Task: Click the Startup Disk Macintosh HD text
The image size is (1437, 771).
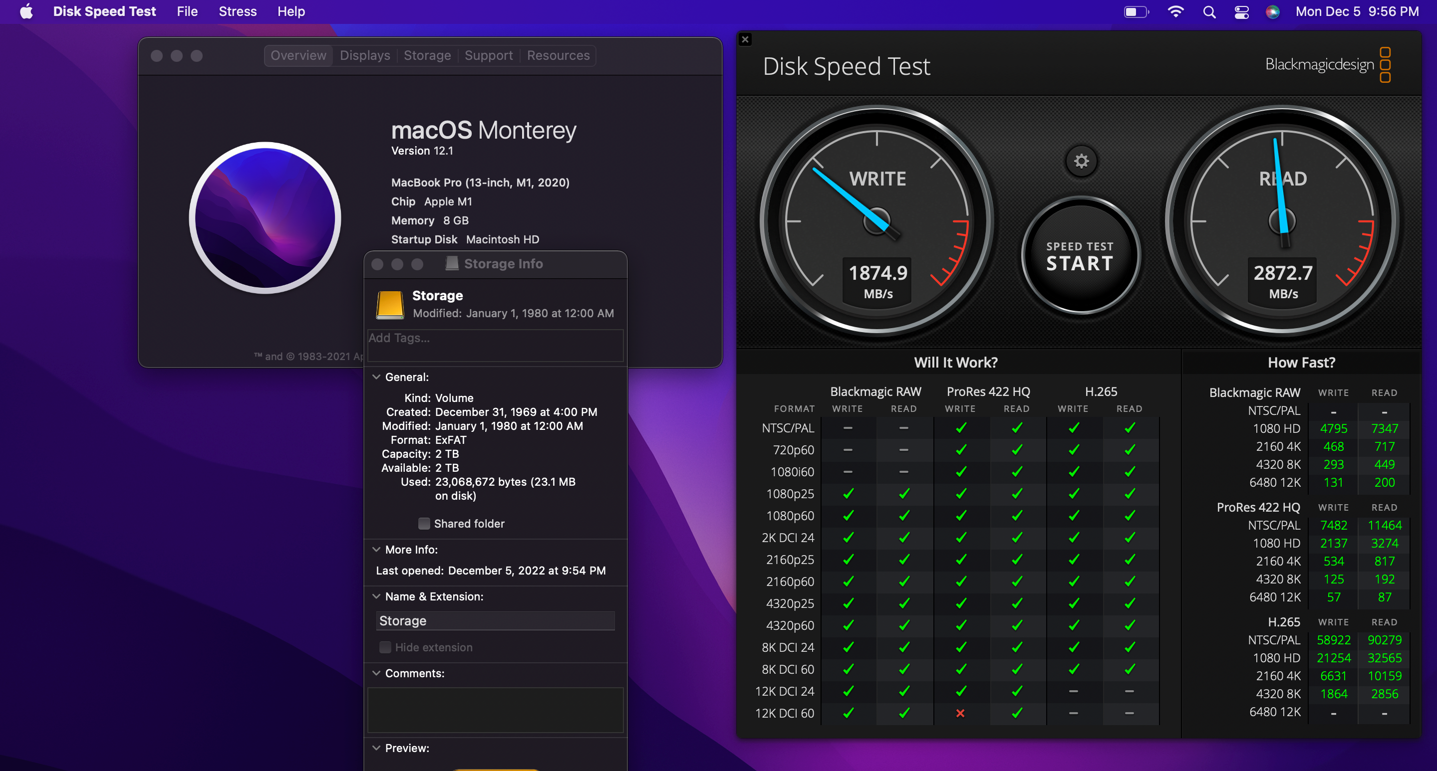Action: 465,240
